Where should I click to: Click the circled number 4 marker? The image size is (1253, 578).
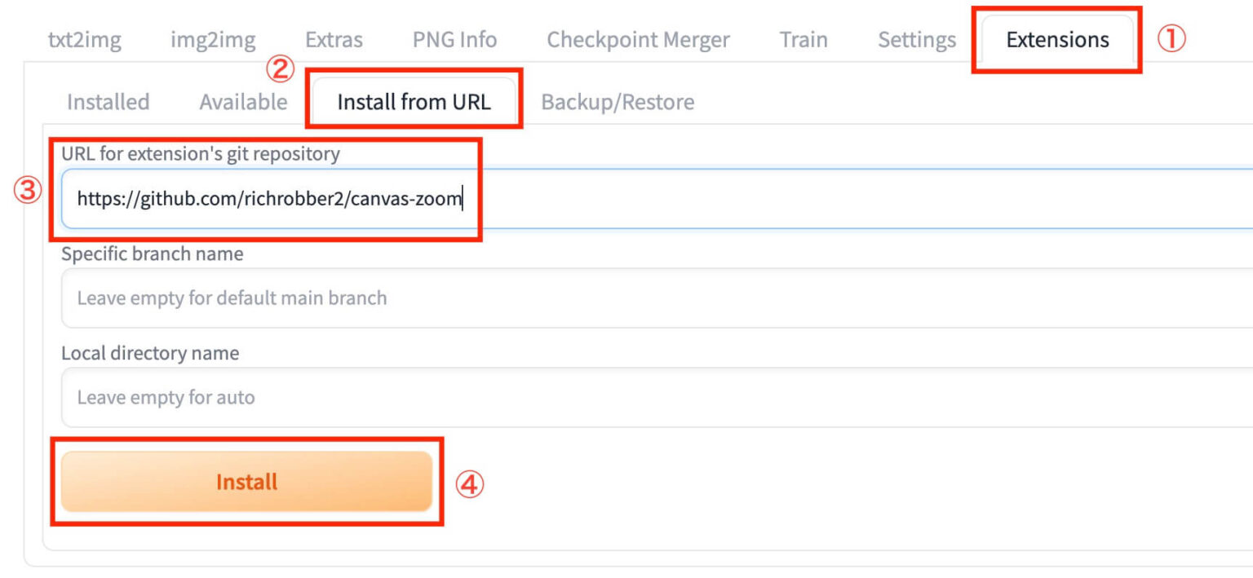click(x=469, y=486)
